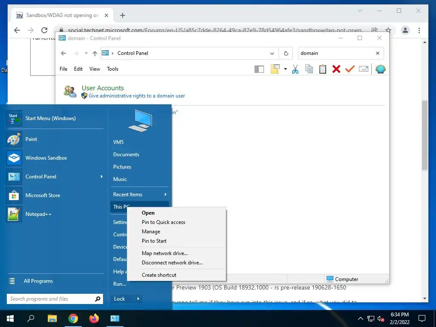The image size is (436, 327).
Task: Open the VM5 user folder
Action: click(118, 142)
